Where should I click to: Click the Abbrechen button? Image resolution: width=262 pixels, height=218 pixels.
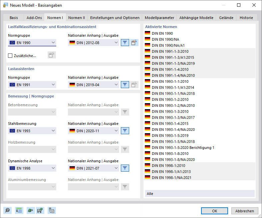click(x=245, y=211)
